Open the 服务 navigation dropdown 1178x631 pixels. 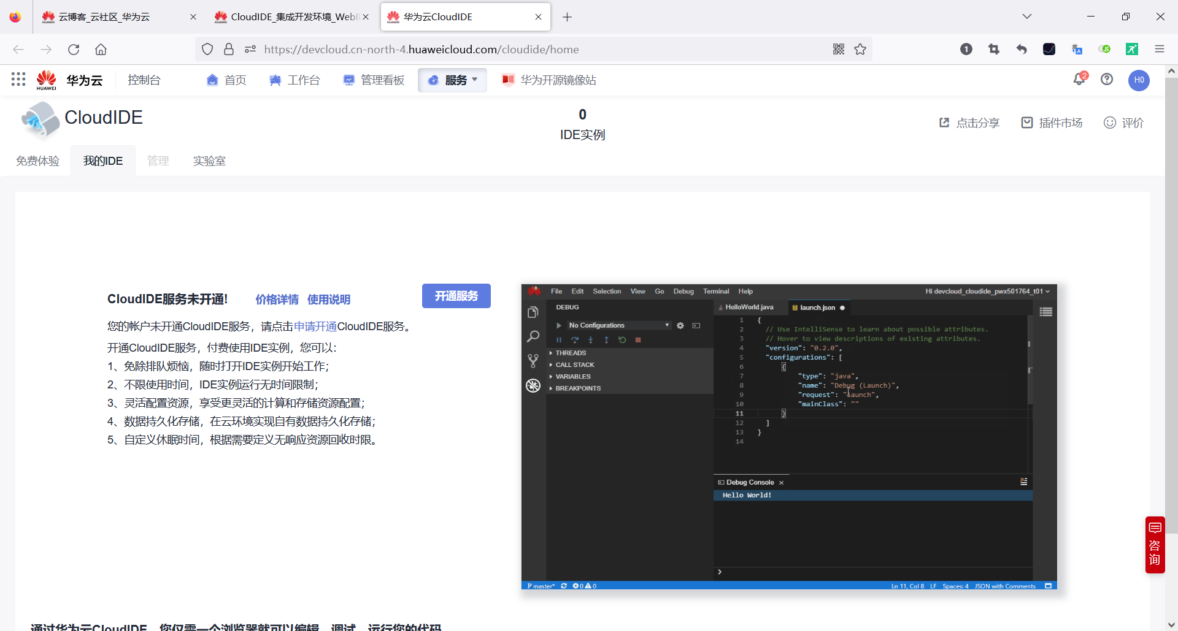(x=452, y=80)
